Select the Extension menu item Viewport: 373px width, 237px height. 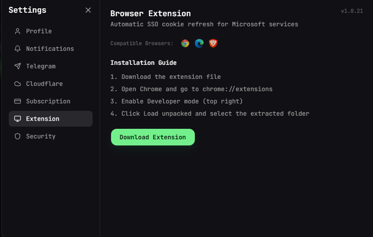click(x=50, y=119)
